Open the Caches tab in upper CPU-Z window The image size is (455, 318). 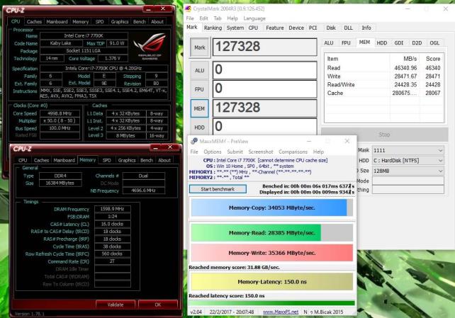tap(34, 22)
